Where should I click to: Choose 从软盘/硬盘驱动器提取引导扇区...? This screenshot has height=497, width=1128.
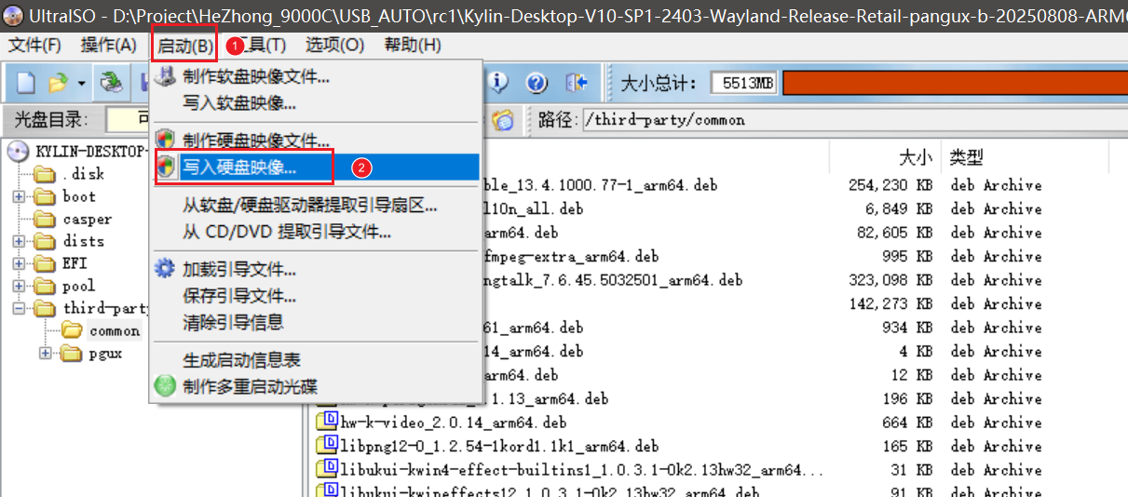[x=315, y=206]
